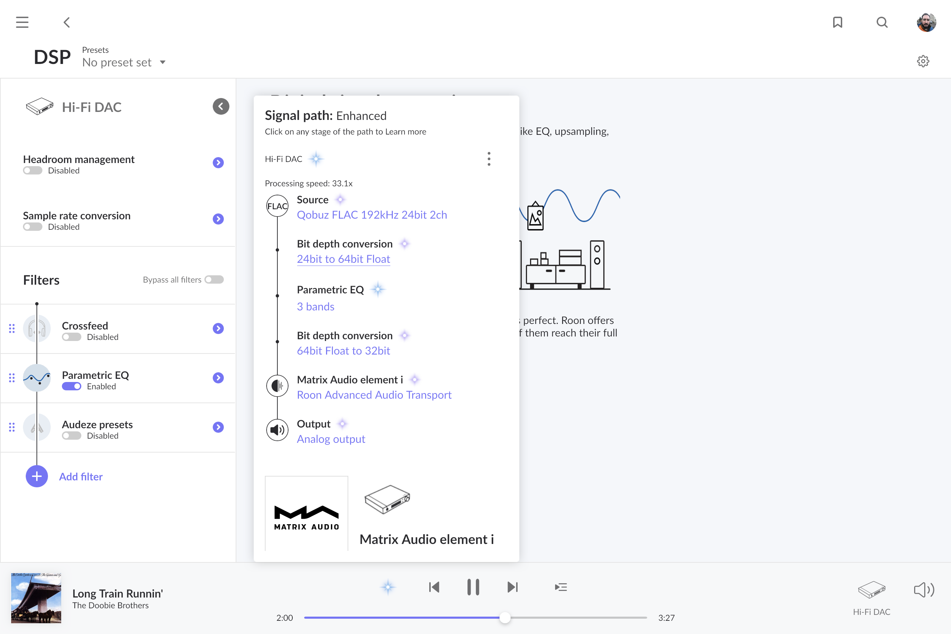Open signal path three-dot menu
This screenshot has height=634, width=951.
coord(489,159)
